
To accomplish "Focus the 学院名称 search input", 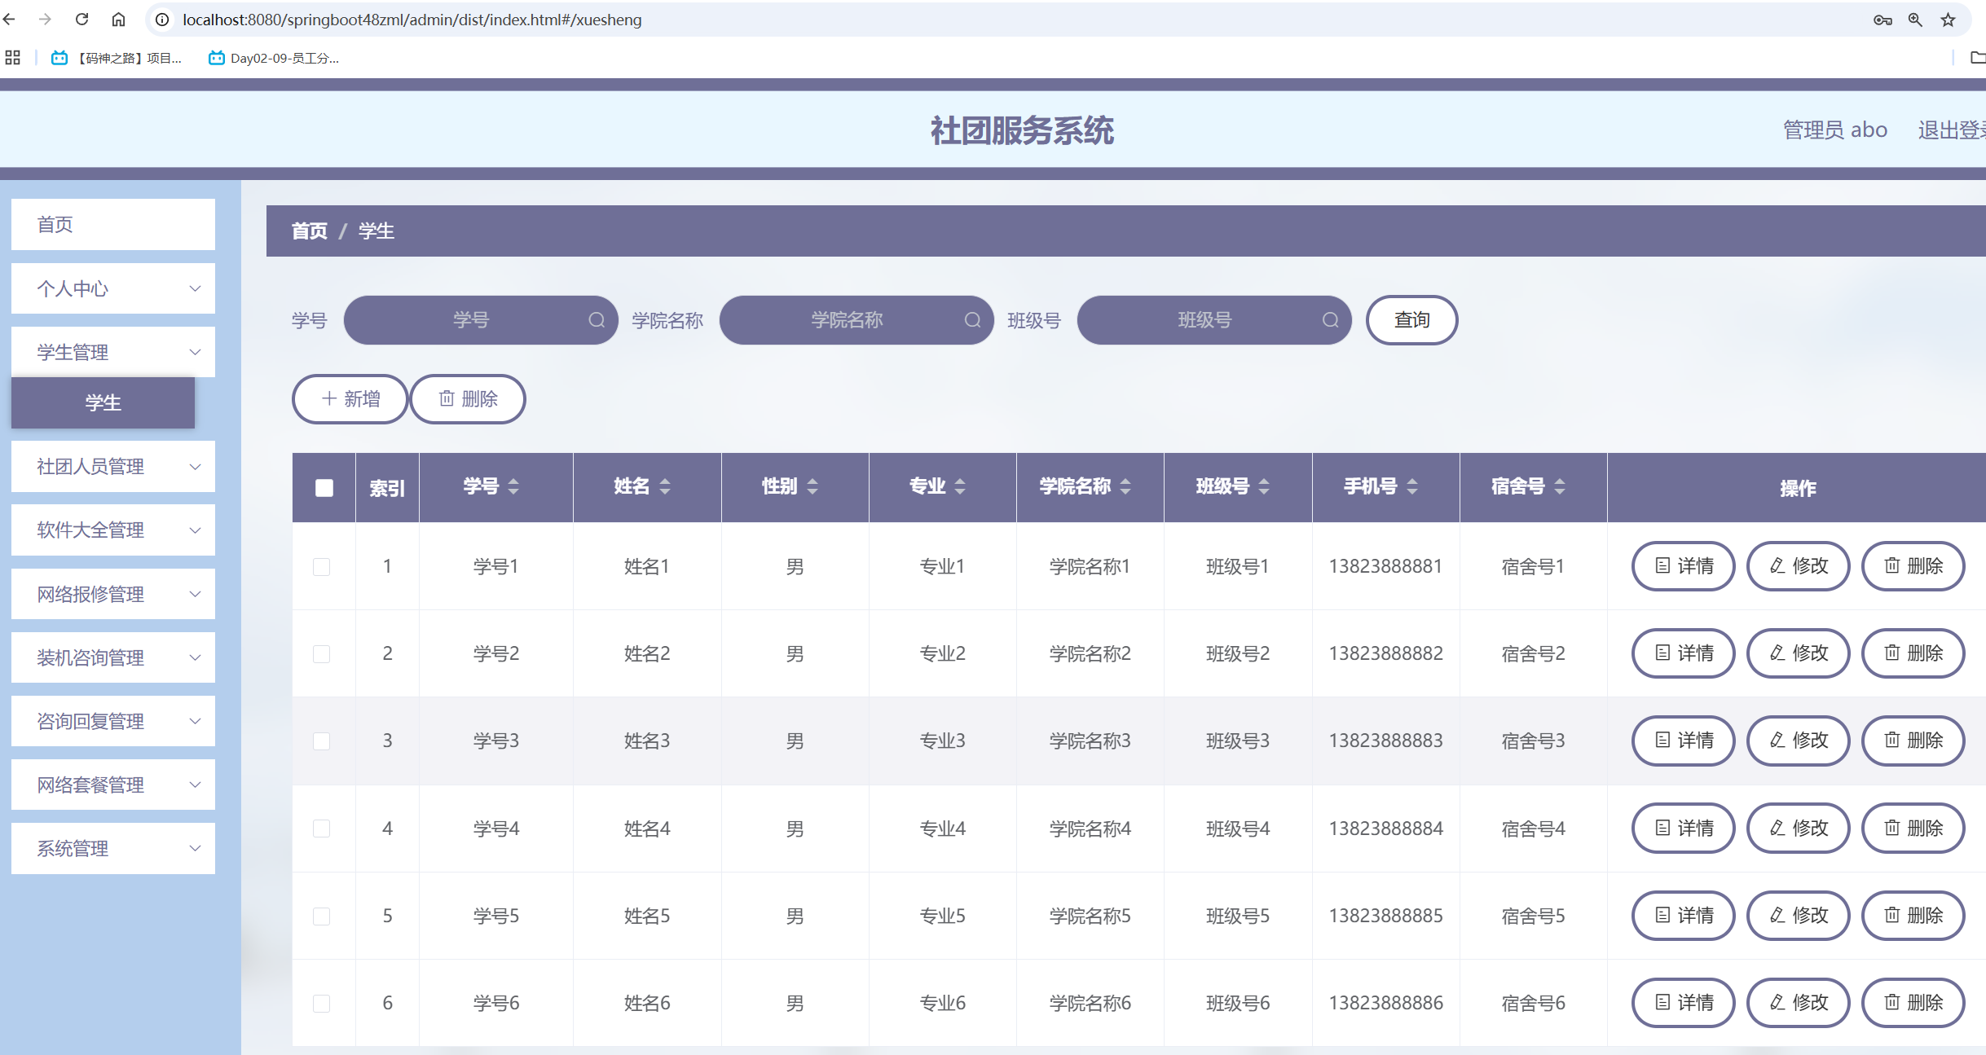I will 847,320.
